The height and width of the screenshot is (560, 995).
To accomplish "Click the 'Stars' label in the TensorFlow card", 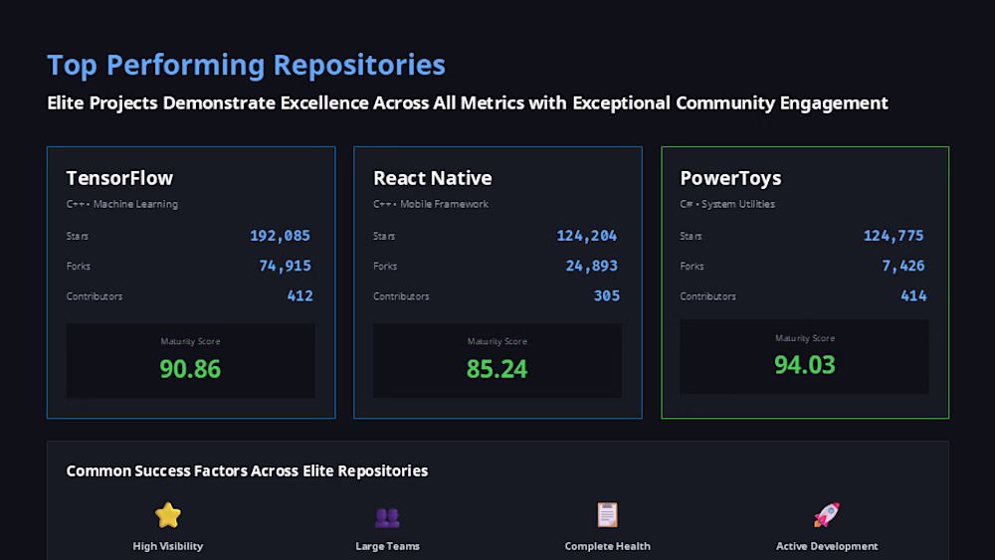I will [78, 236].
